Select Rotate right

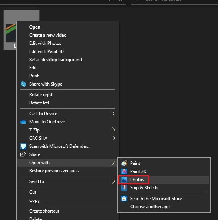tap(68, 95)
